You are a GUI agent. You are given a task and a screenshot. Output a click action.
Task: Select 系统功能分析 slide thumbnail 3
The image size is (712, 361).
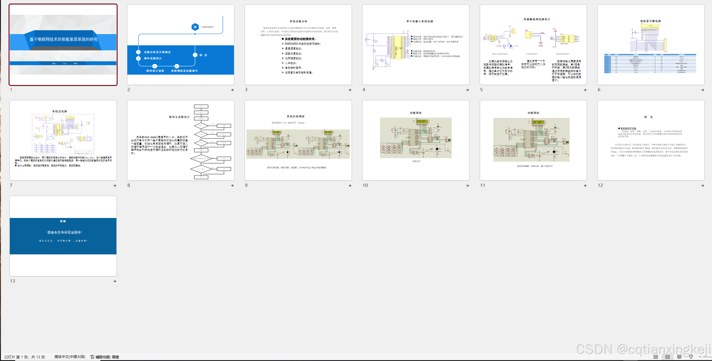298,45
